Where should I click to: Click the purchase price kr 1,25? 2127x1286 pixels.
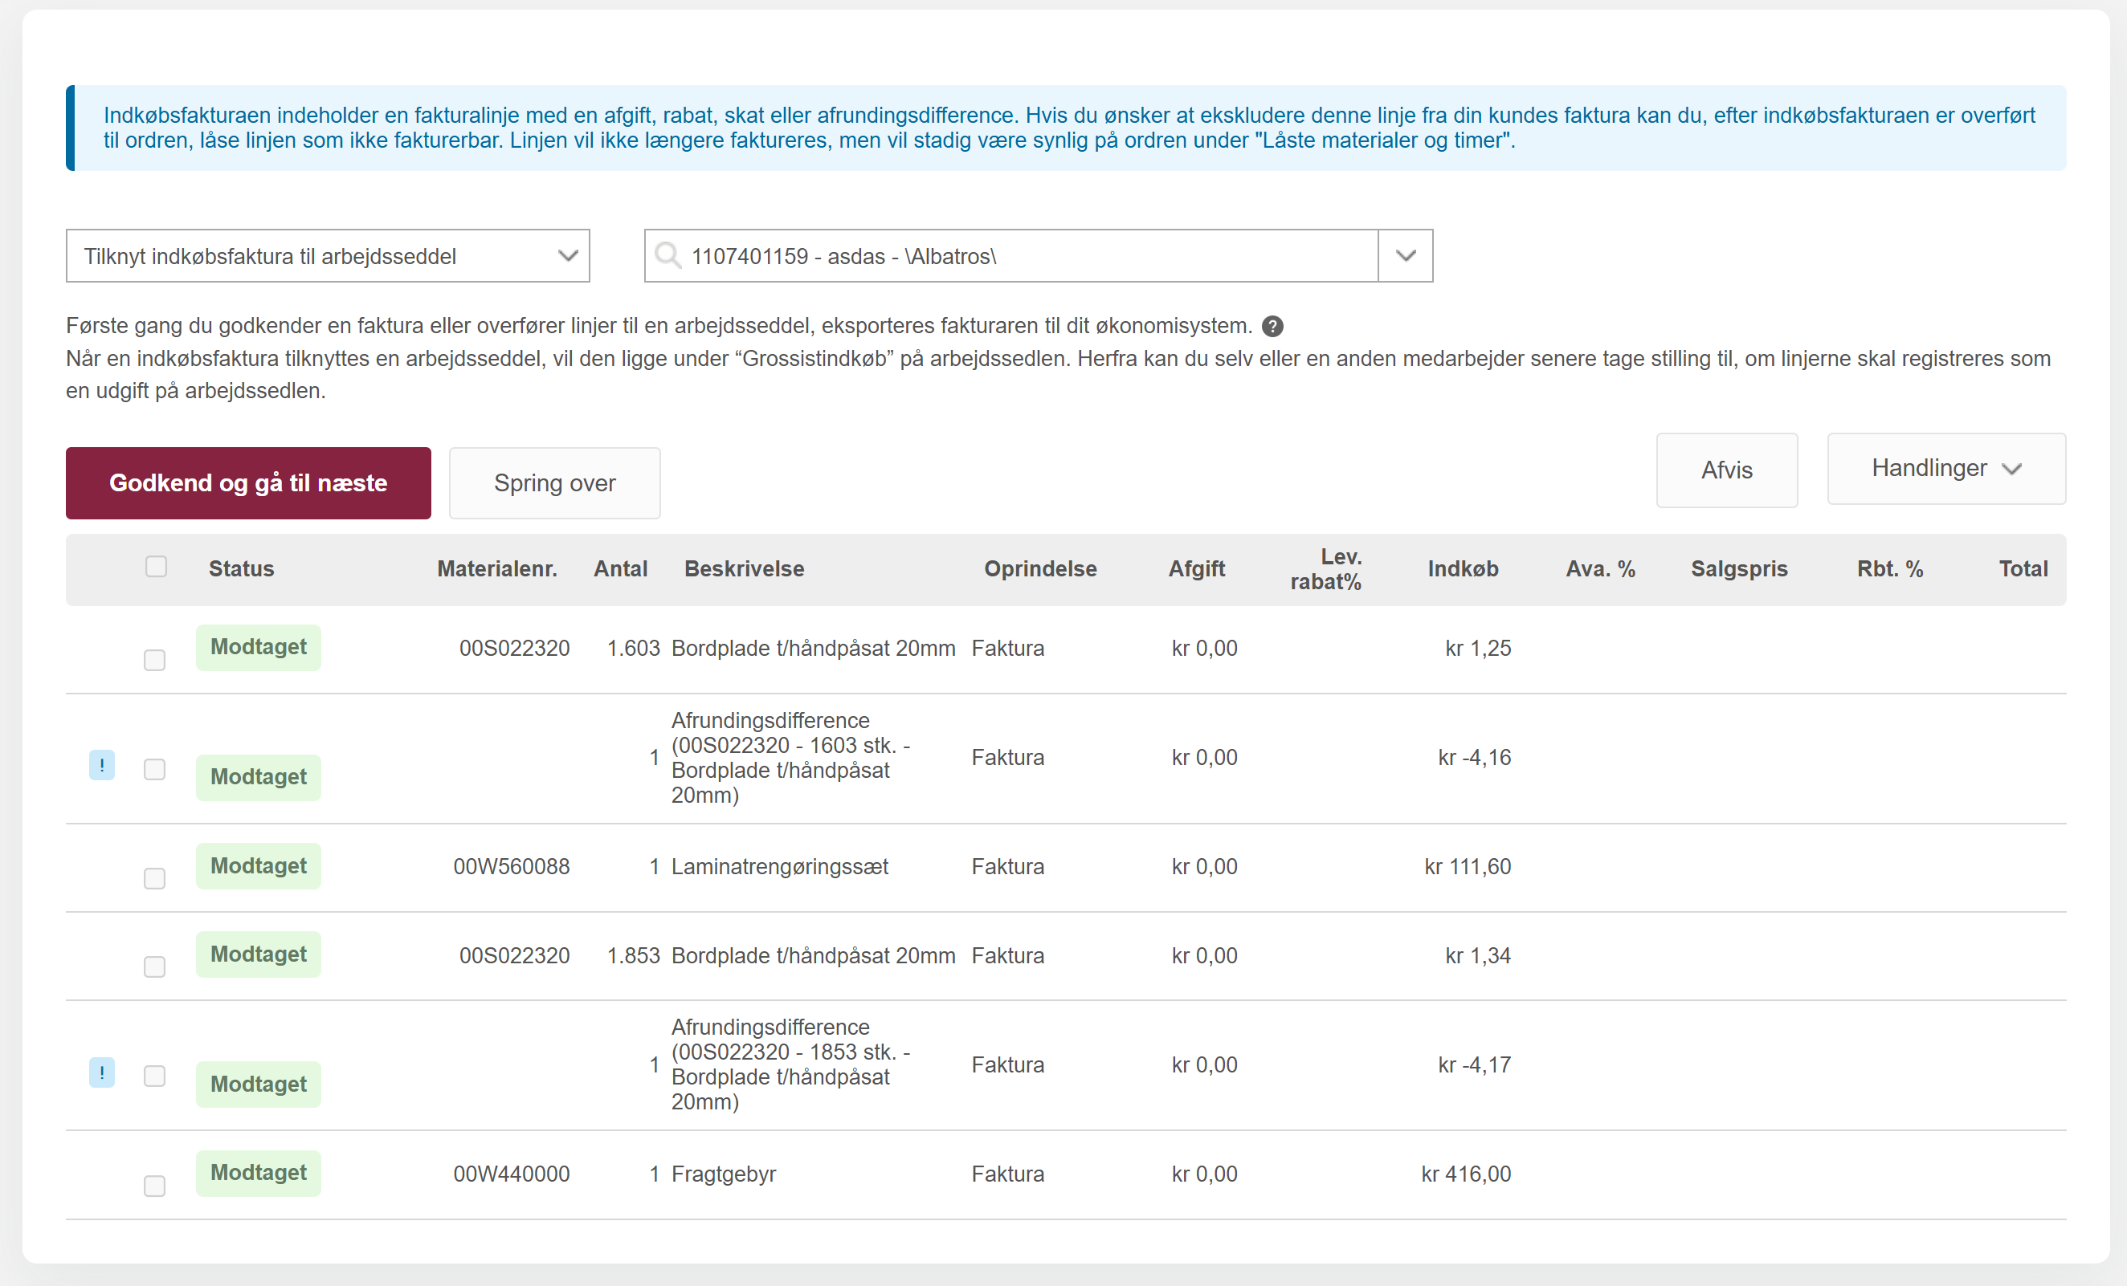[x=1478, y=649]
